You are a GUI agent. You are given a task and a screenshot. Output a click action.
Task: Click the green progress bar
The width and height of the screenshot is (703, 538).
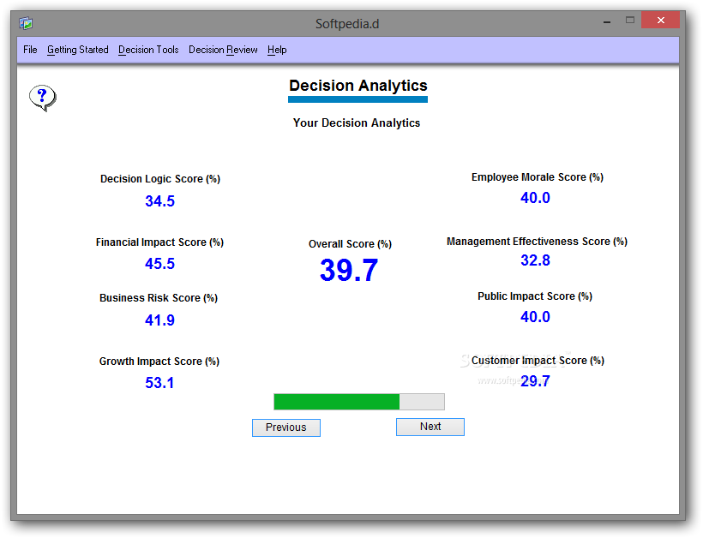pos(359,402)
